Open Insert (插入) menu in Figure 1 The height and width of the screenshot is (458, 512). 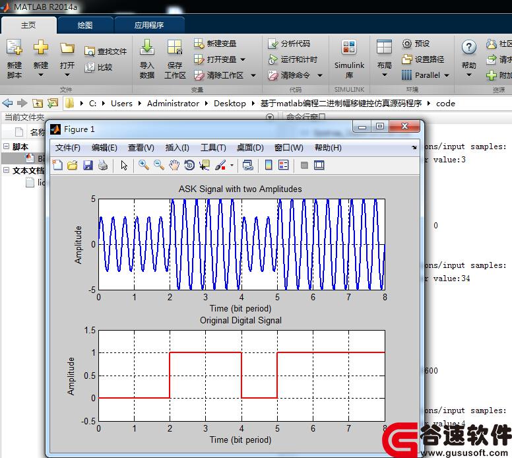[177, 148]
